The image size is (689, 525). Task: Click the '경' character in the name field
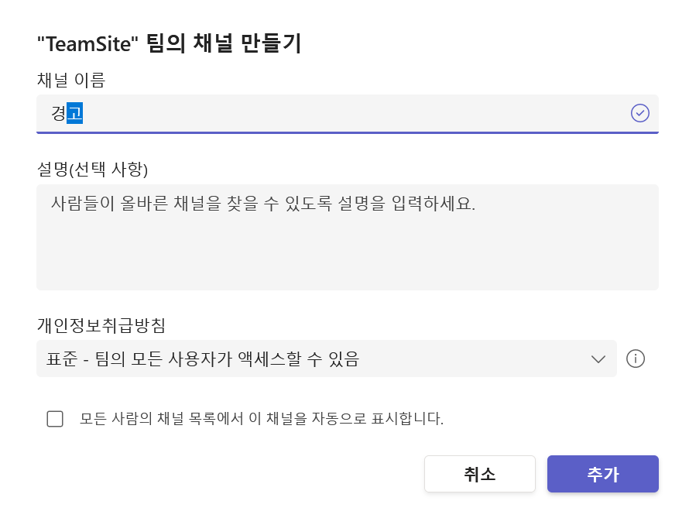[x=58, y=113]
